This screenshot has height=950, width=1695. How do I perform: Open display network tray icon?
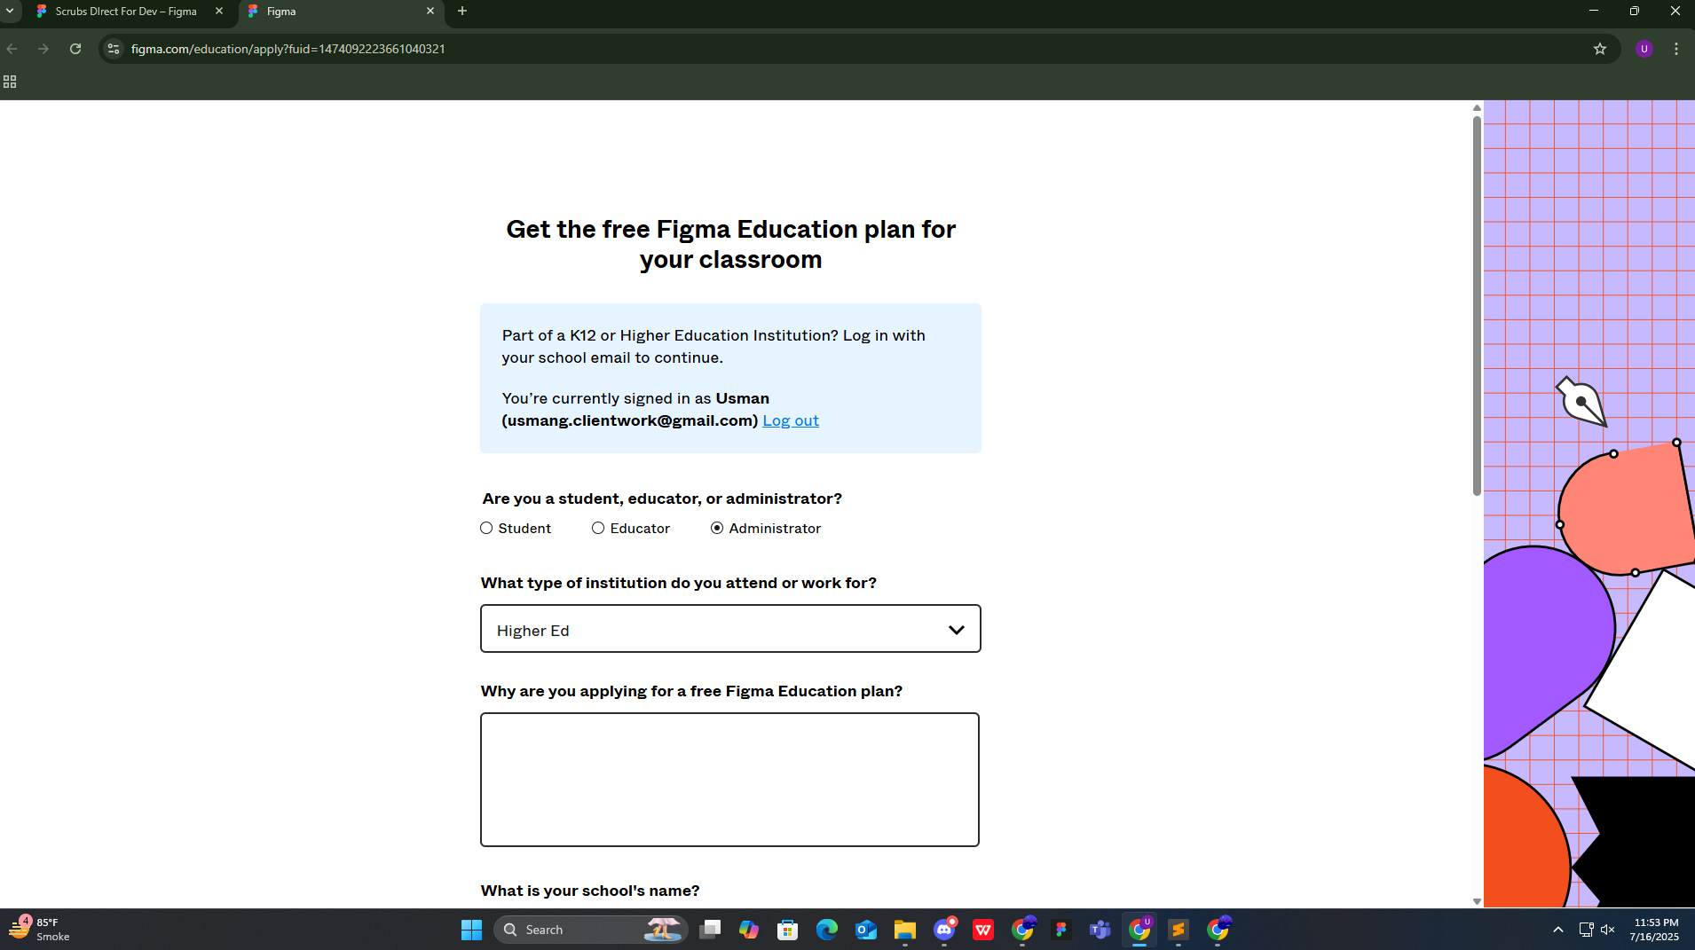[1586, 930]
